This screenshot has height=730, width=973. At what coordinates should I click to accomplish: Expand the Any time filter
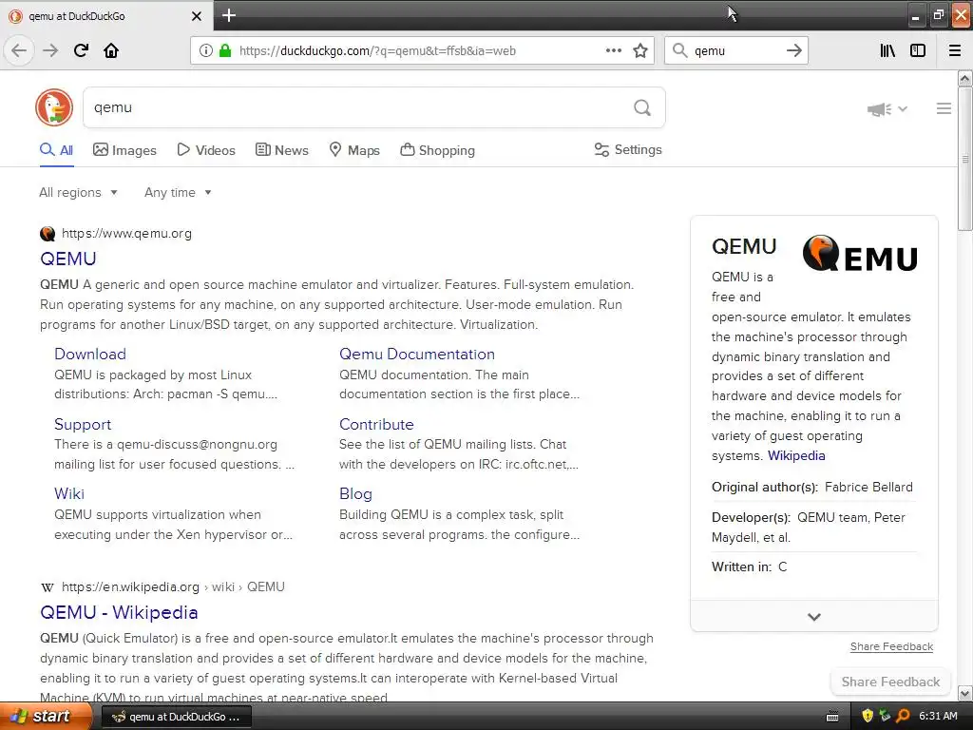click(x=178, y=192)
